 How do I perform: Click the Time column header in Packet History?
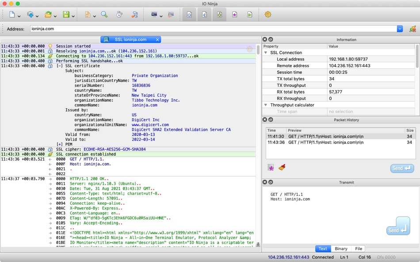coord(276,131)
